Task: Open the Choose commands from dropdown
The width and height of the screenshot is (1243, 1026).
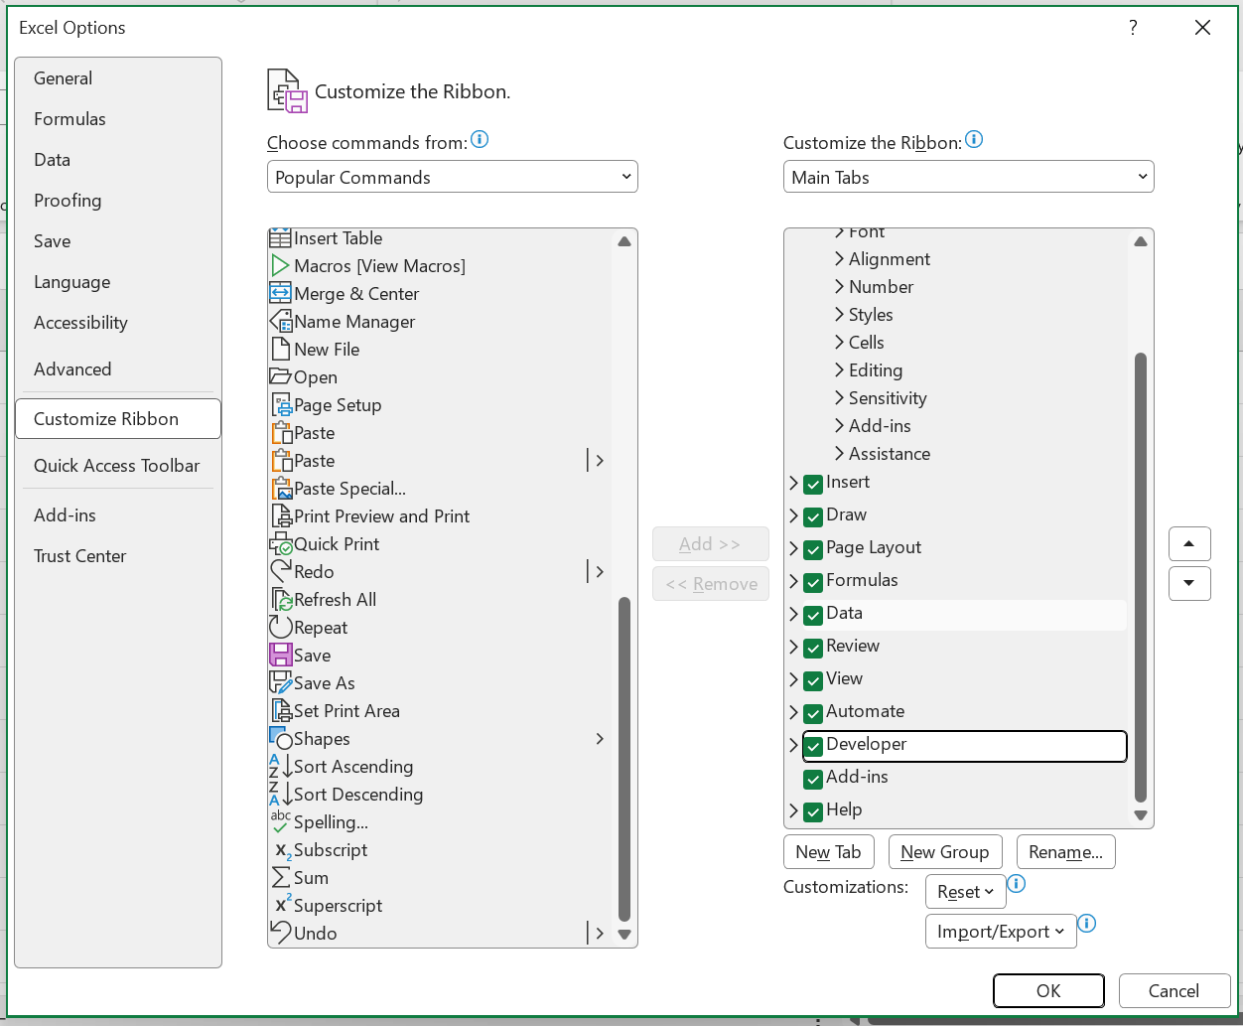Action: [x=453, y=177]
